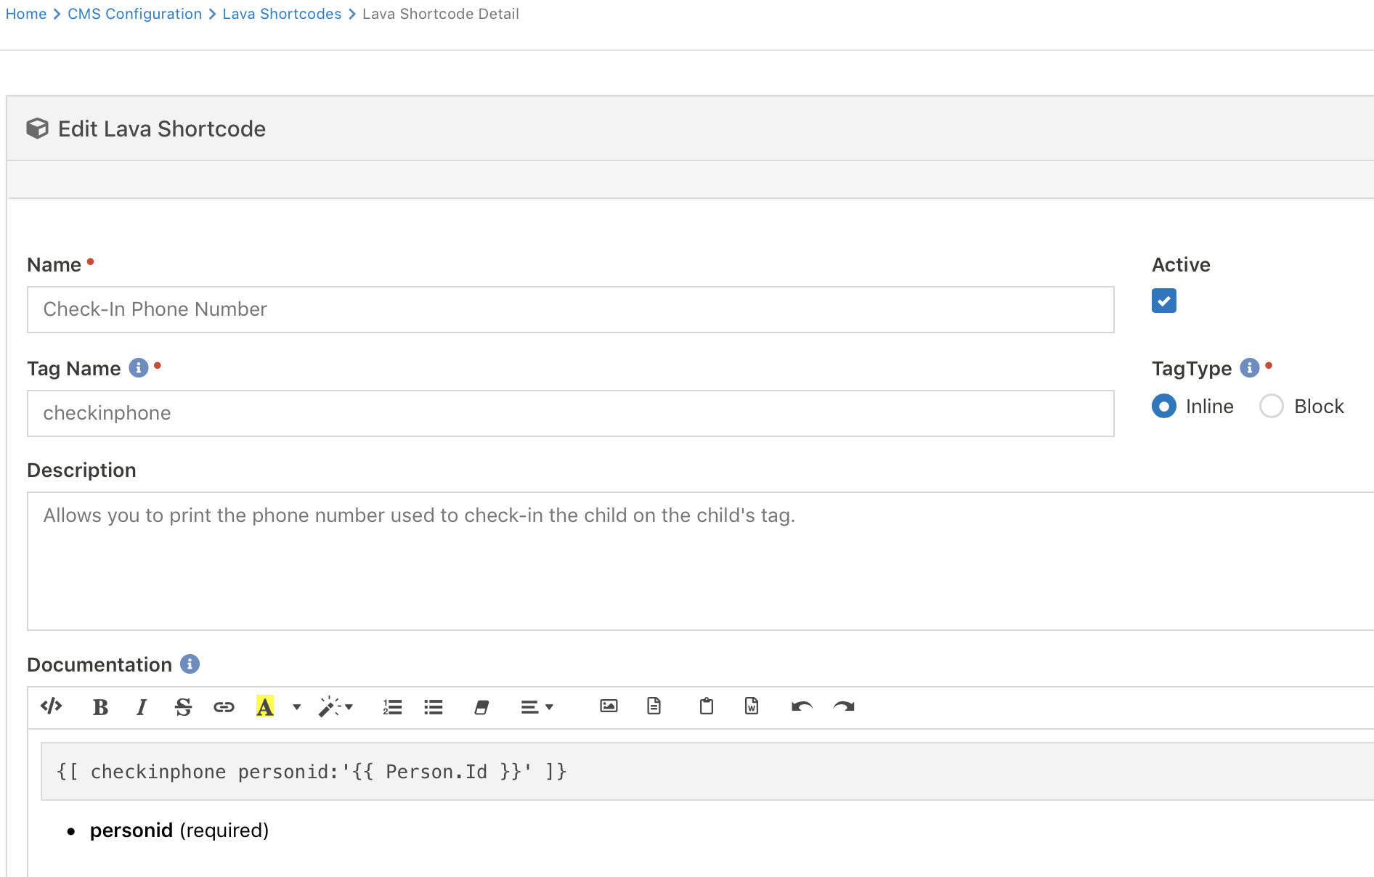This screenshot has width=1374, height=877.
Task: Insert a file via document icon
Action: tap(654, 706)
